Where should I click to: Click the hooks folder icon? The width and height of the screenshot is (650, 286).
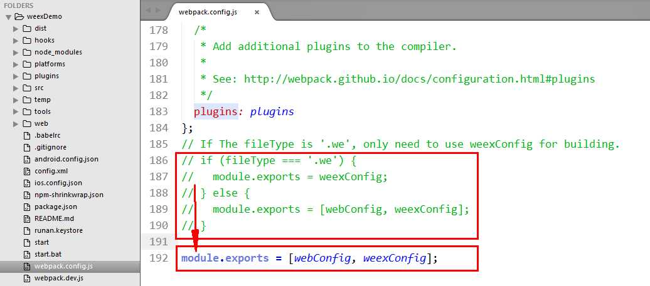tap(27, 40)
